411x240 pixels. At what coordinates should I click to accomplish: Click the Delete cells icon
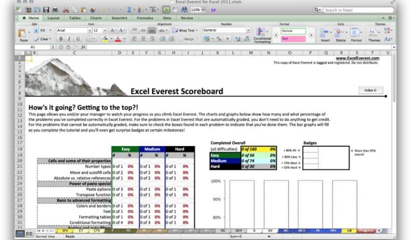340,32
